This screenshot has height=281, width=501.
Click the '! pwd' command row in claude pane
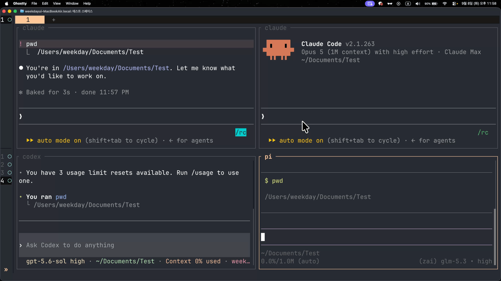(x=136, y=44)
